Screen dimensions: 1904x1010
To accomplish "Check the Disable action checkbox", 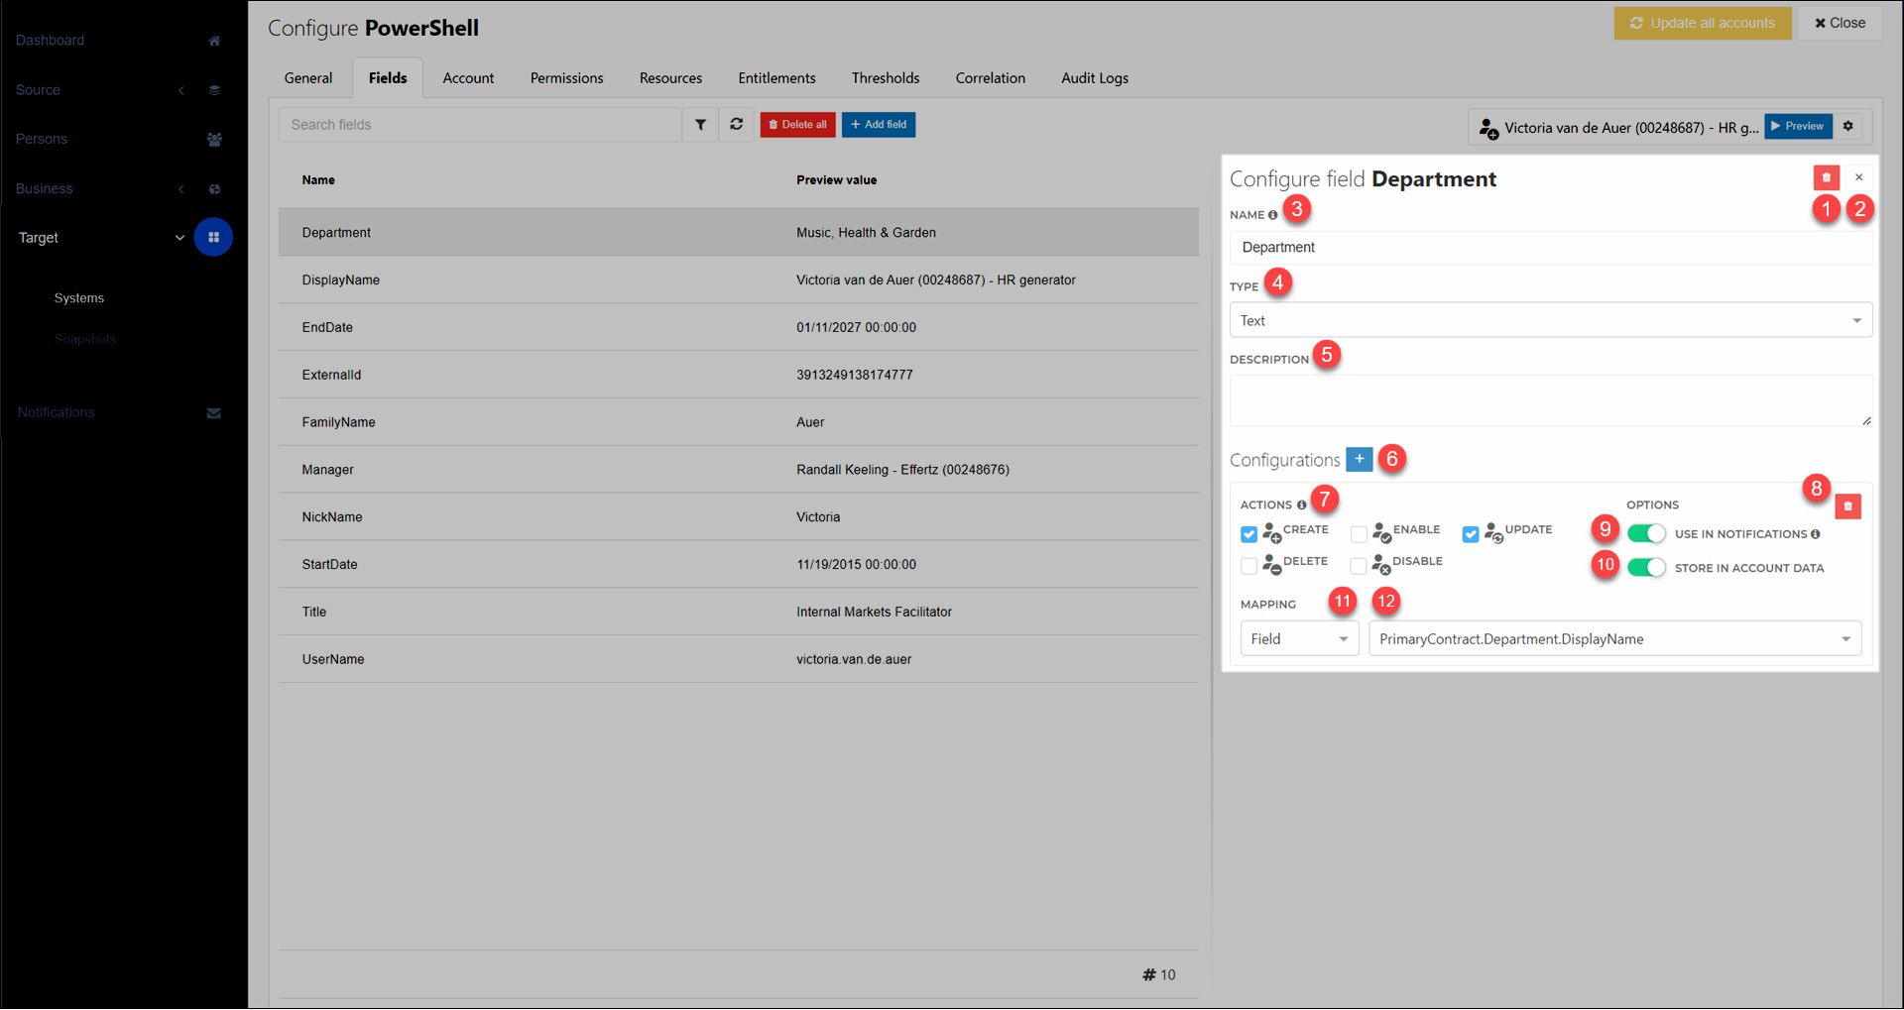I will point(1359,566).
